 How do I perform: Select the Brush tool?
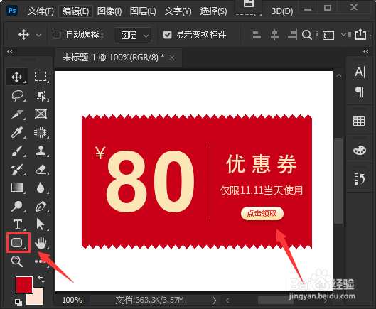pyautogui.click(x=17, y=151)
